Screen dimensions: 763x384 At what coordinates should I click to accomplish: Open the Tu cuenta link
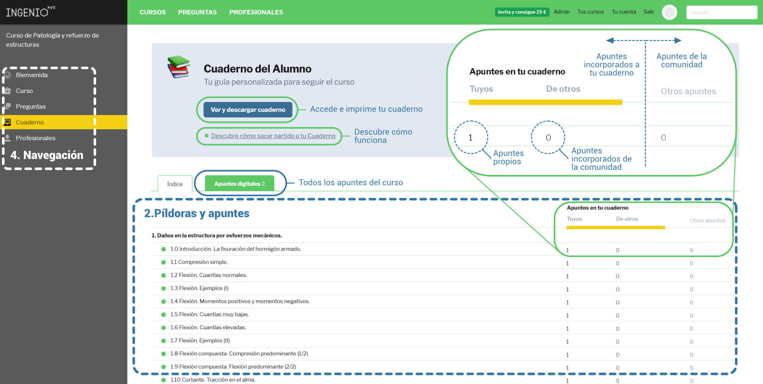click(x=624, y=12)
